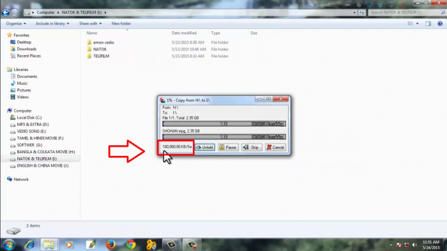Open Windows Media Player from taskbar

69,245
